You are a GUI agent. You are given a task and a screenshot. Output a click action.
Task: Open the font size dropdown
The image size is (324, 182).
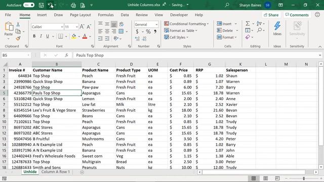(77, 27)
